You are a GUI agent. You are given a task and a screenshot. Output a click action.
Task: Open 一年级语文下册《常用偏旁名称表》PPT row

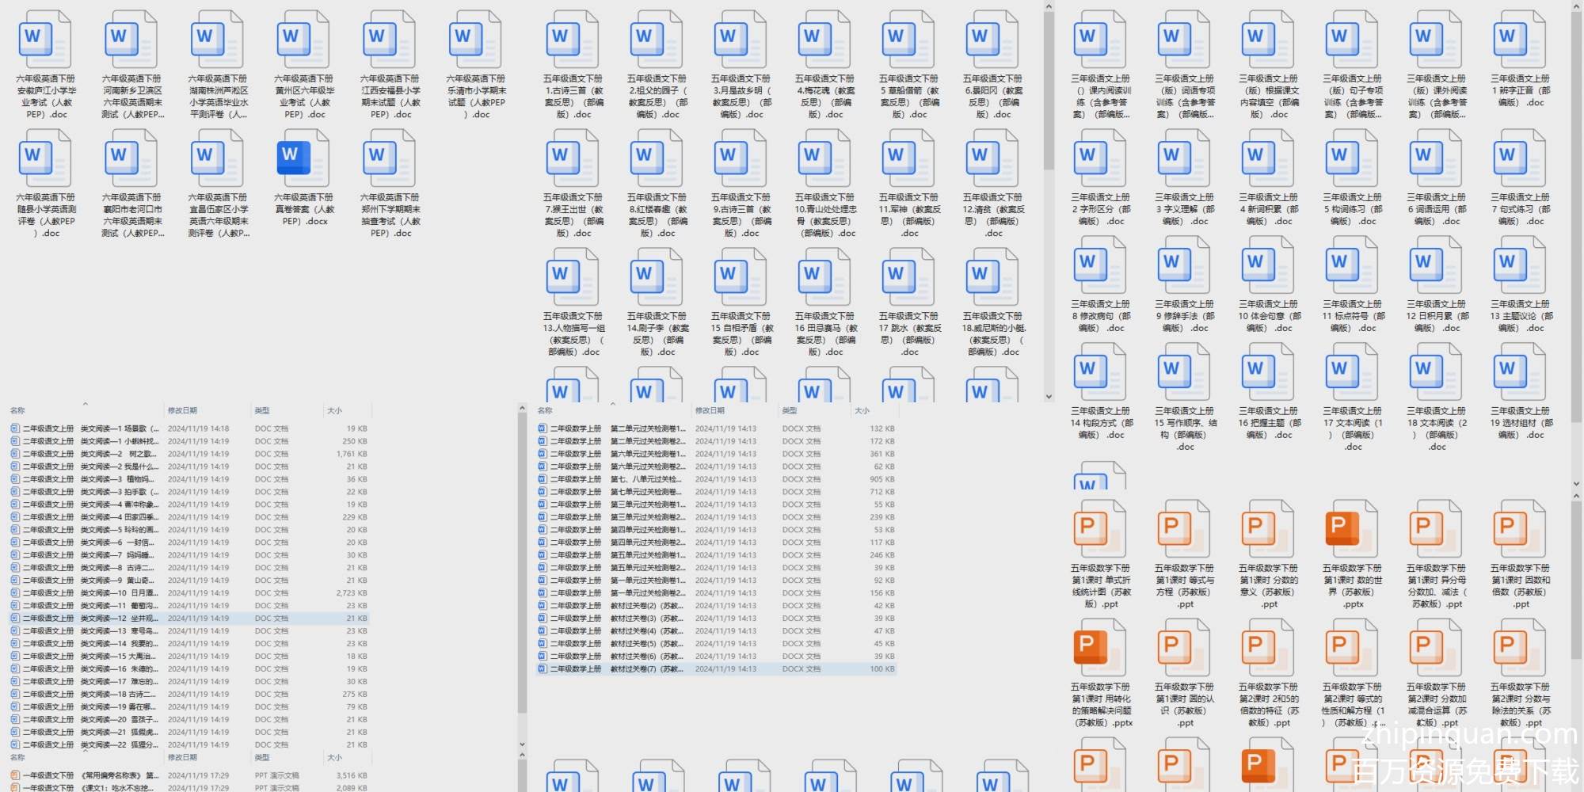point(119,775)
